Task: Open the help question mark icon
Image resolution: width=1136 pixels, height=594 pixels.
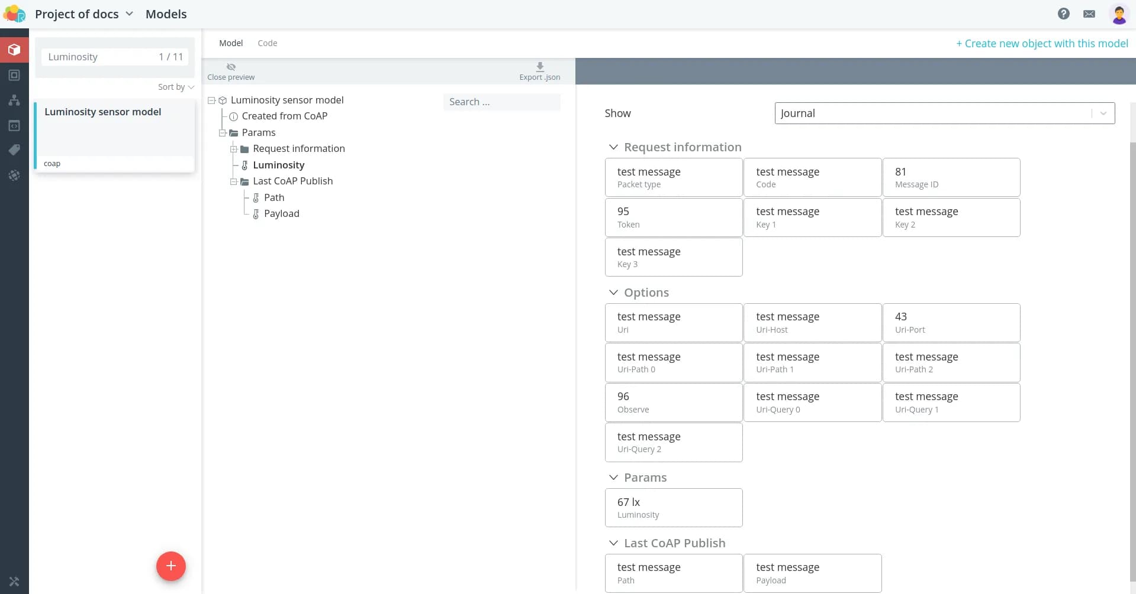Action: (1063, 14)
